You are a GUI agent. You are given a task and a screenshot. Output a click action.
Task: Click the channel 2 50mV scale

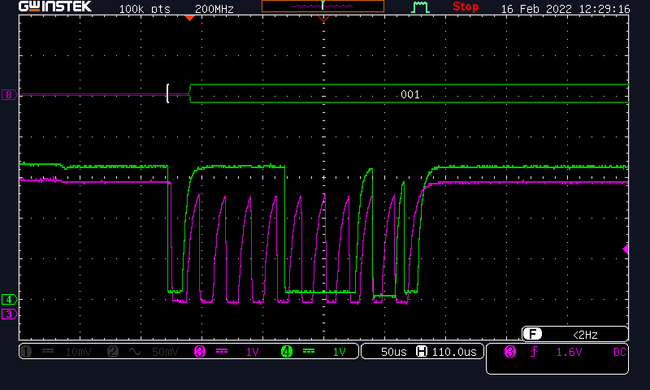pos(165,353)
